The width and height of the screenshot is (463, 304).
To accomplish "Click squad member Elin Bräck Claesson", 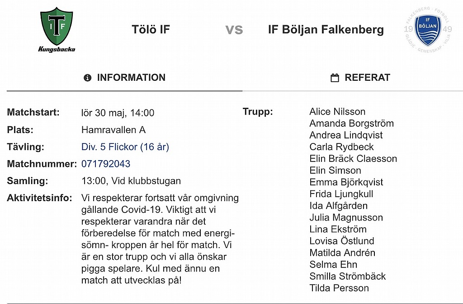I will click(353, 159).
